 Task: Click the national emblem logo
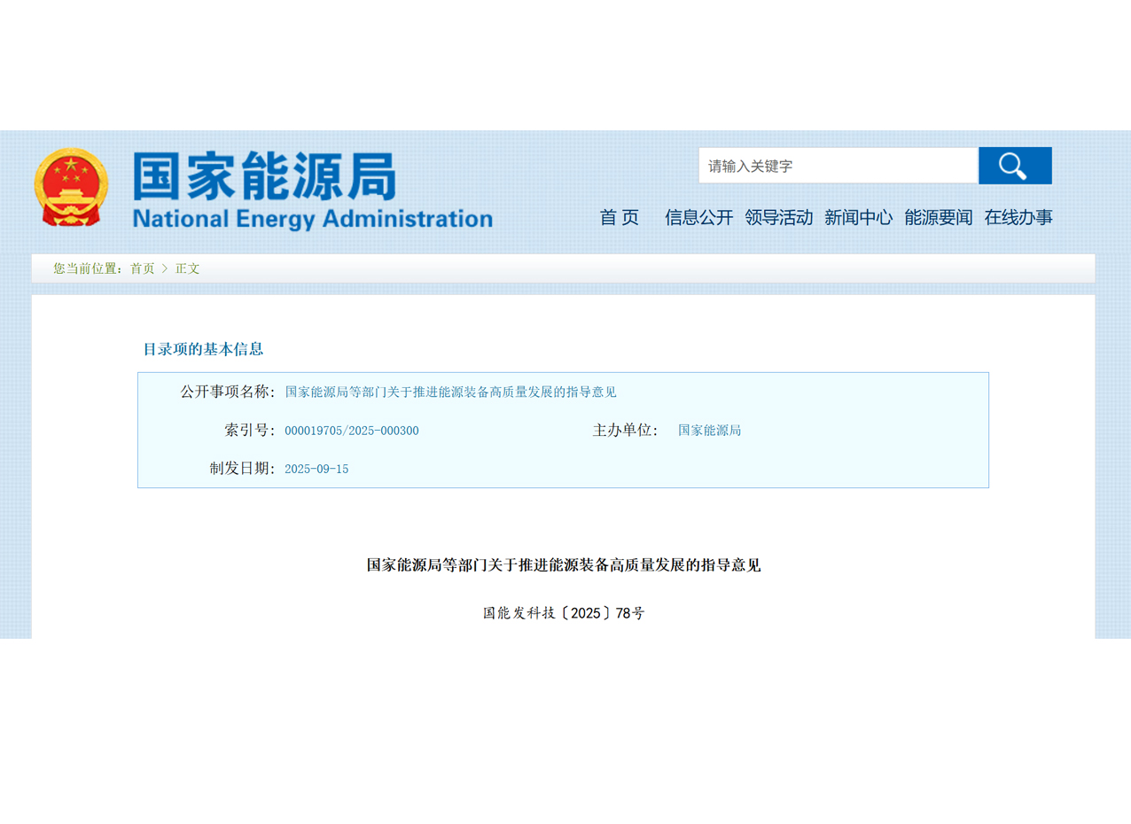click(70, 188)
